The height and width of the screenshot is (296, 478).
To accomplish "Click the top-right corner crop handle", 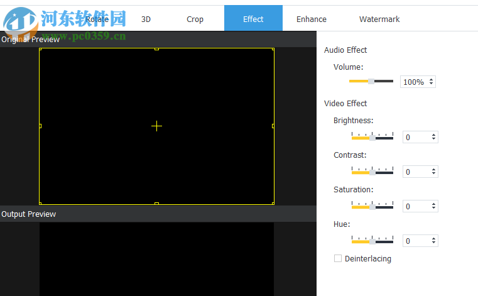I will [x=273, y=49].
